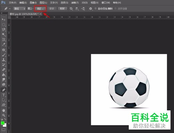Image resolution: width=174 pixels, height=133 pixels.
Task: Open the 3D(D) menu
Action: pyautogui.click(x=85, y=2)
